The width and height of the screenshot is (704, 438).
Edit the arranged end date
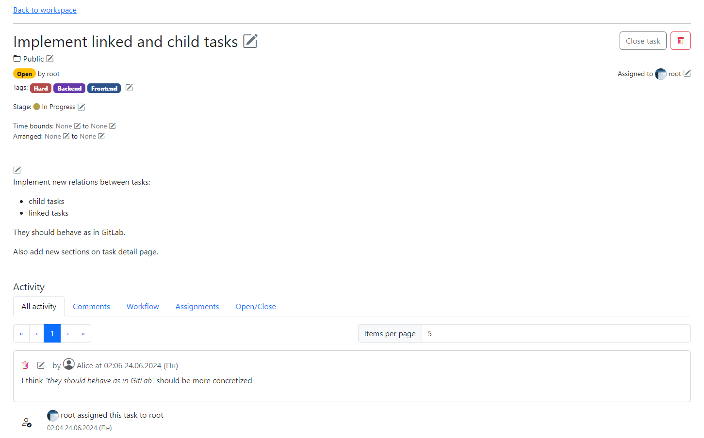(101, 136)
